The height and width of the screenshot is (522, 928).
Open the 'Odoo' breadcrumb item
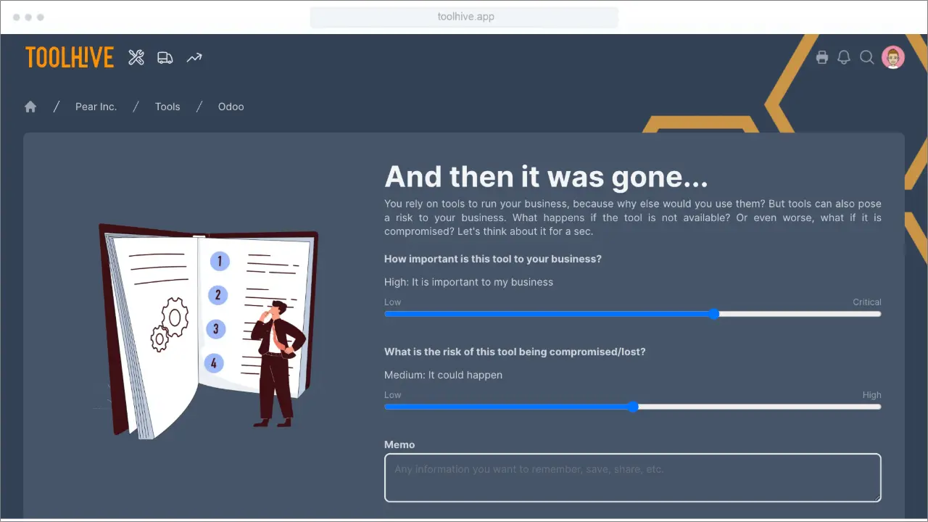pos(231,107)
